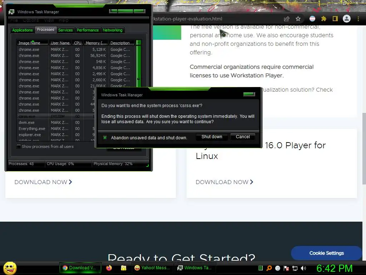The image size is (366, 275).
Task: Click DOWNLOAD NOW for Player for Linux
Action: pyautogui.click(x=224, y=182)
